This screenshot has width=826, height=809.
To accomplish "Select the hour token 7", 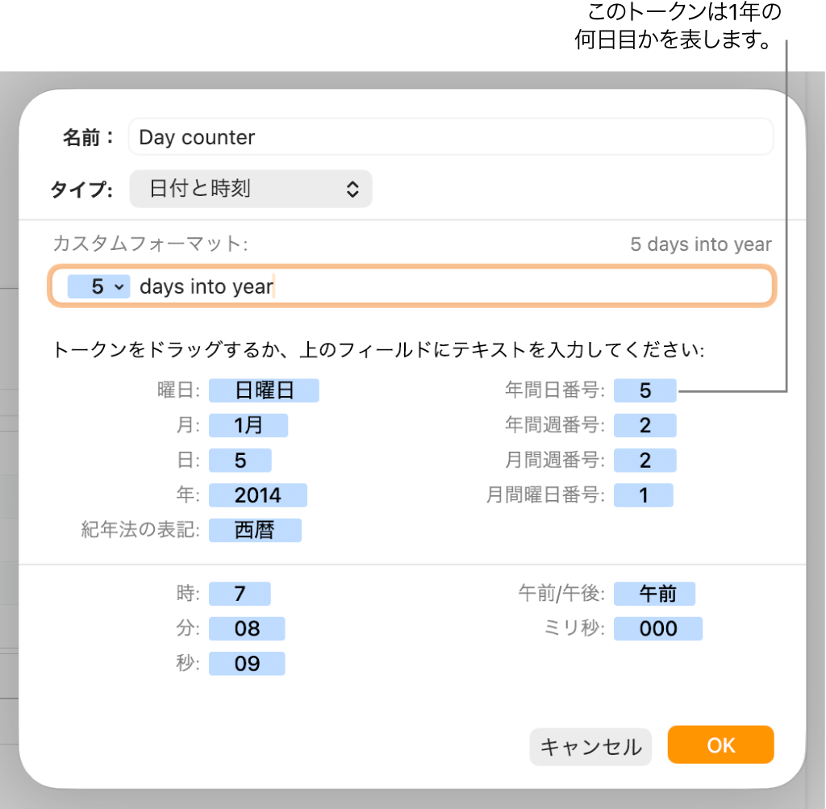I will (x=240, y=594).
